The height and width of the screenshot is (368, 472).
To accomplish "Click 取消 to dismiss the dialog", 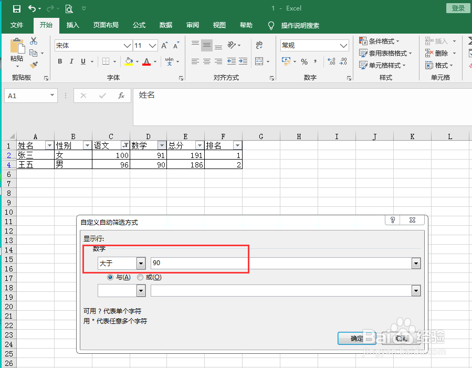I will (x=401, y=339).
